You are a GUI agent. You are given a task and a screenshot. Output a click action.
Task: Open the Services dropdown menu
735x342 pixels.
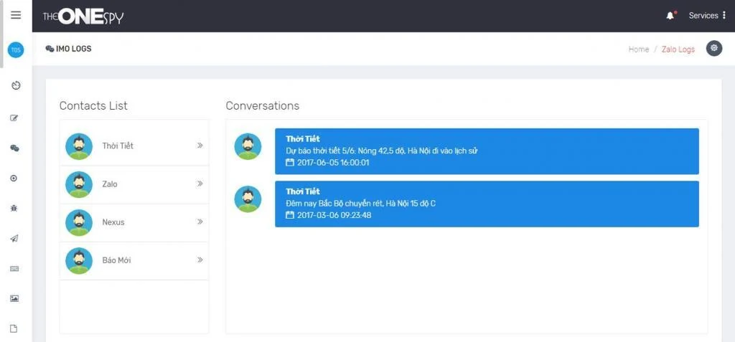click(707, 16)
